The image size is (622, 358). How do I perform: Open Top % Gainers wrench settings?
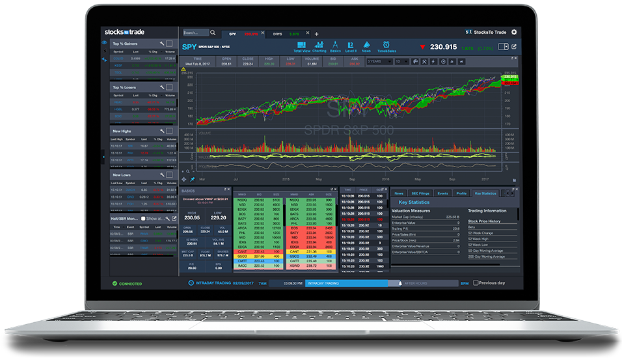click(x=161, y=44)
